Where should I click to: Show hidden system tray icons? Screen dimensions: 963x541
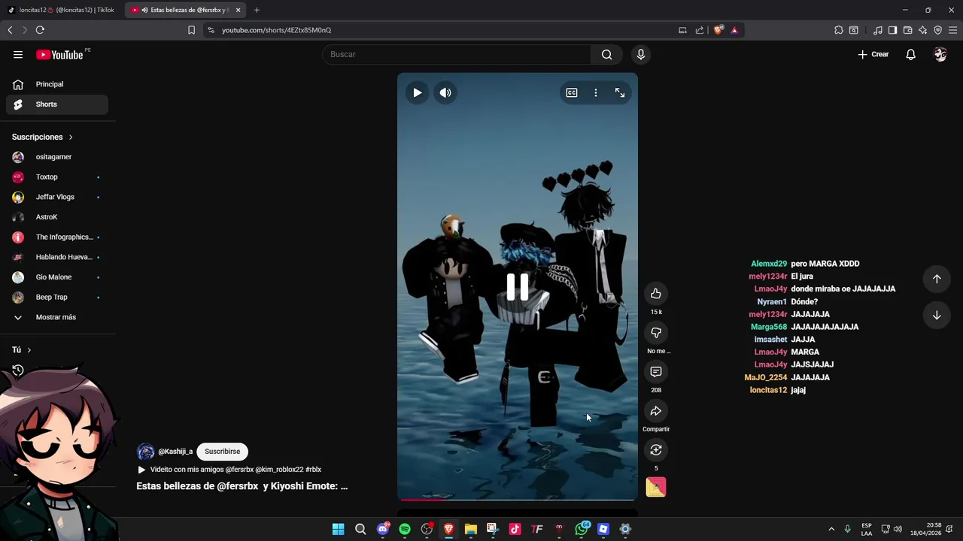tap(831, 529)
